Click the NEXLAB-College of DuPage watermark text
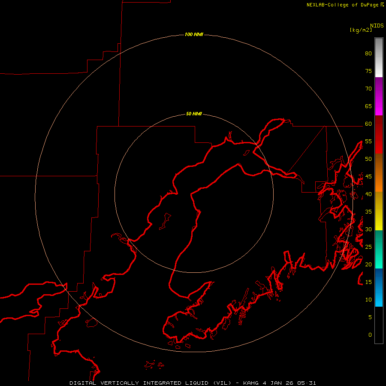The height and width of the screenshot is (386, 386). click(x=345, y=5)
